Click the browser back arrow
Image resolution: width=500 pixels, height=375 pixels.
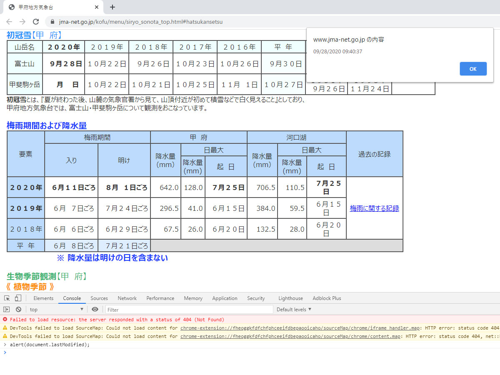click(9, 22)
